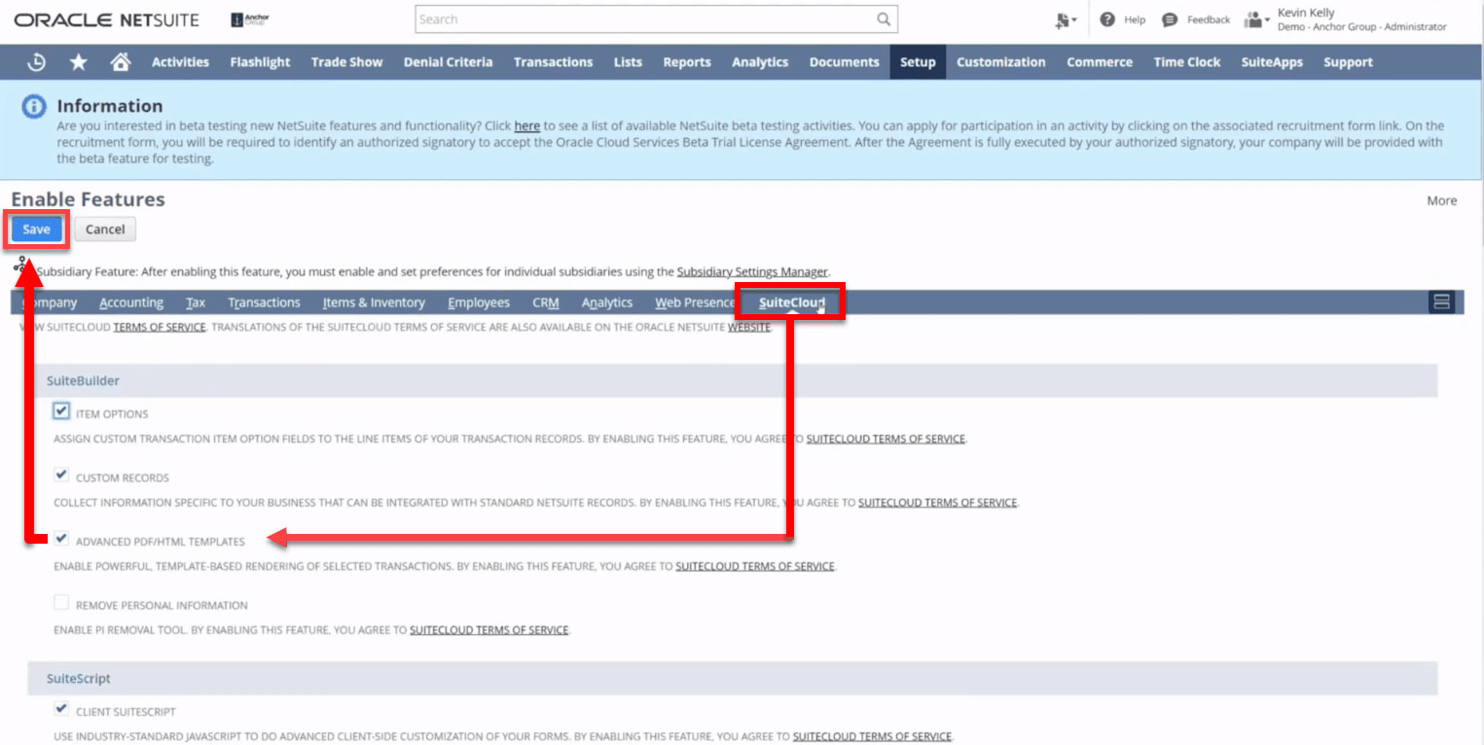Click the Information circle icon

click(34, 107)
